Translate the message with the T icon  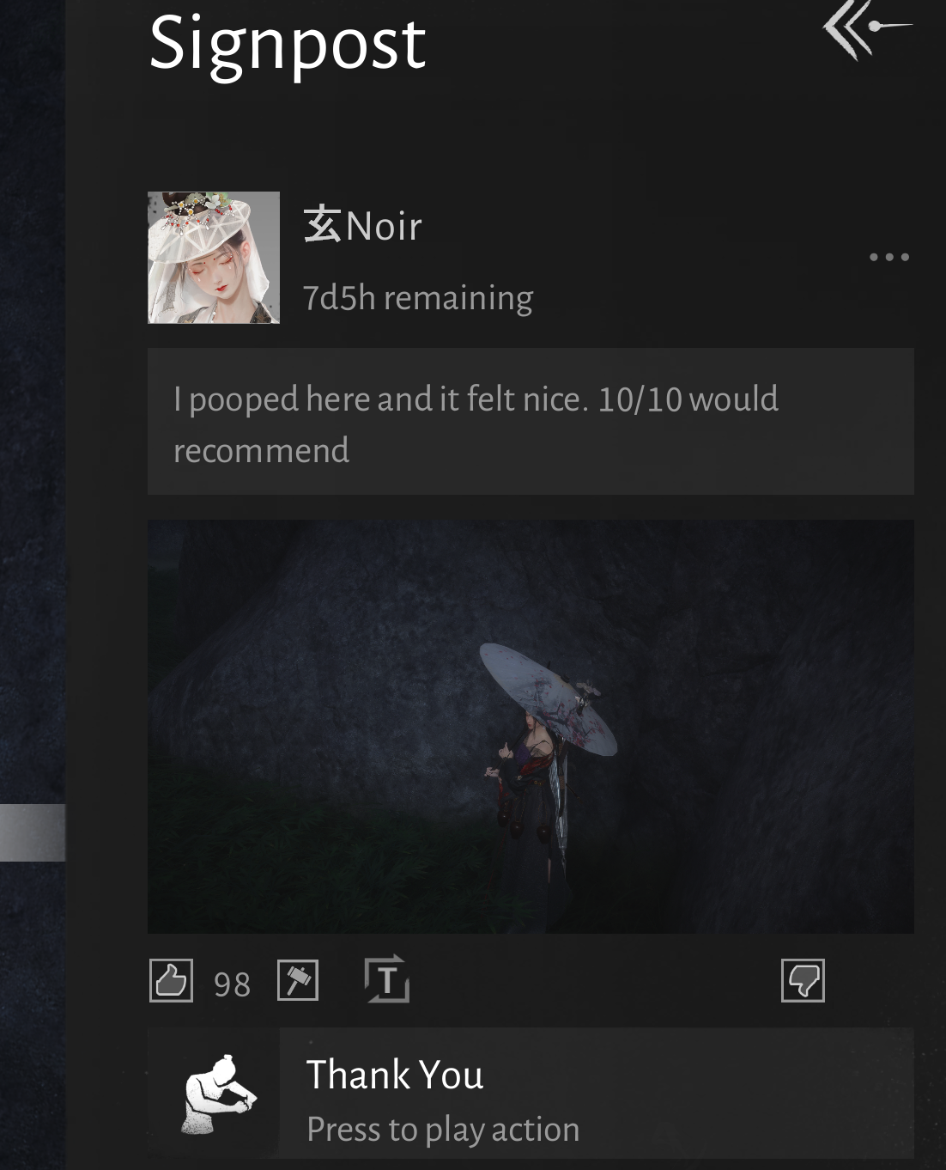(387, 979)
